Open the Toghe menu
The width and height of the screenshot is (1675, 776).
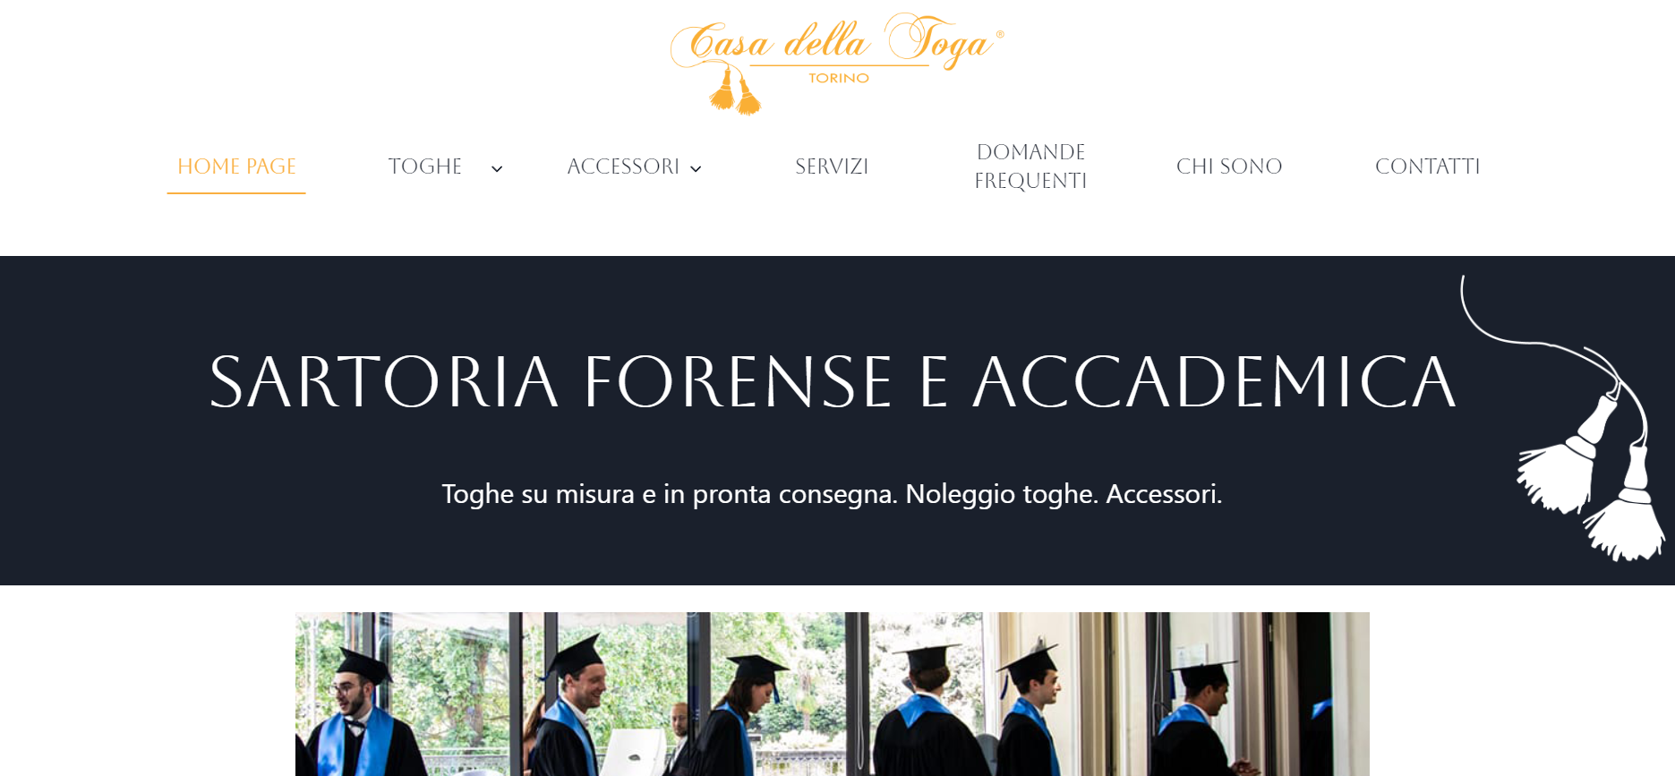tap(425, 166)
